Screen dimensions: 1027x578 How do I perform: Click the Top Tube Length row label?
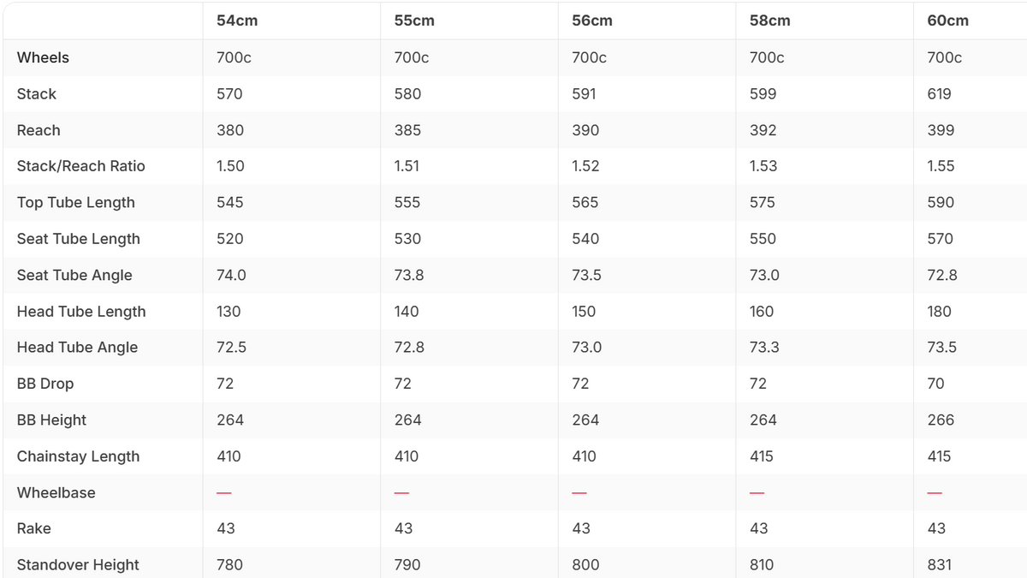[x=76, y=203]
